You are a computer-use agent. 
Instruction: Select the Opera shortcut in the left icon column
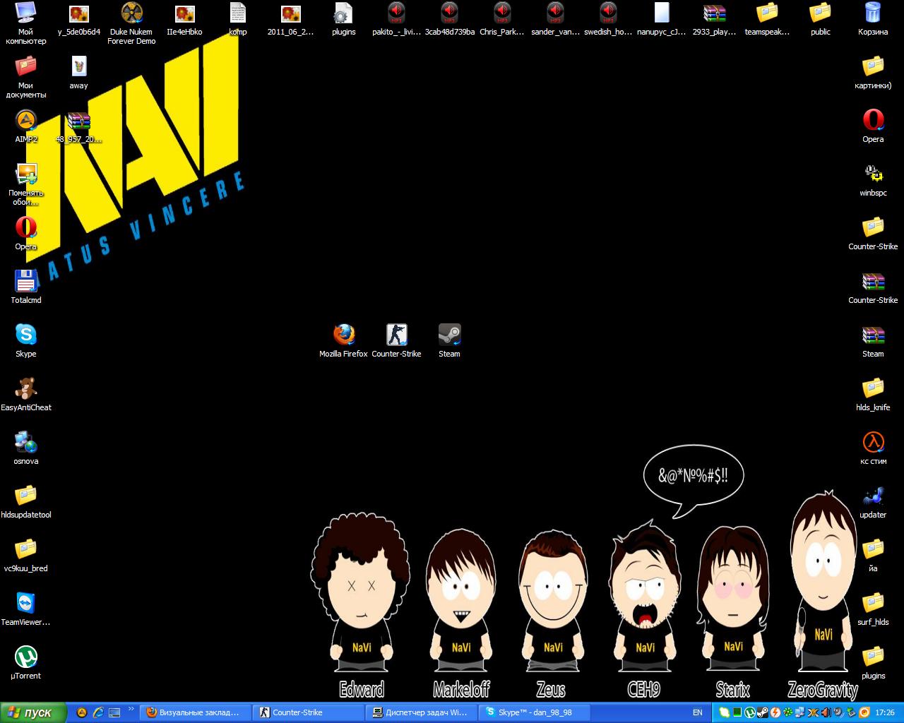tap(25, 234)
